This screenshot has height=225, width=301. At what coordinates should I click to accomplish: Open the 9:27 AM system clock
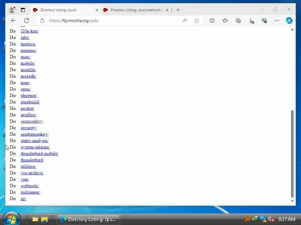[287, 219]
